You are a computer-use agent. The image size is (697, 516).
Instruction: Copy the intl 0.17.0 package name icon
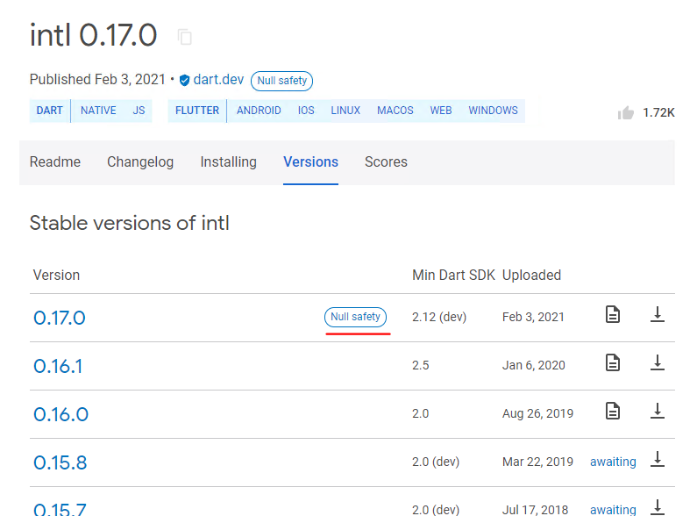(184, 37)
